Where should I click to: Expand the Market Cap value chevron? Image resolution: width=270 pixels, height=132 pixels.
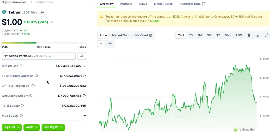coord(84,66)
